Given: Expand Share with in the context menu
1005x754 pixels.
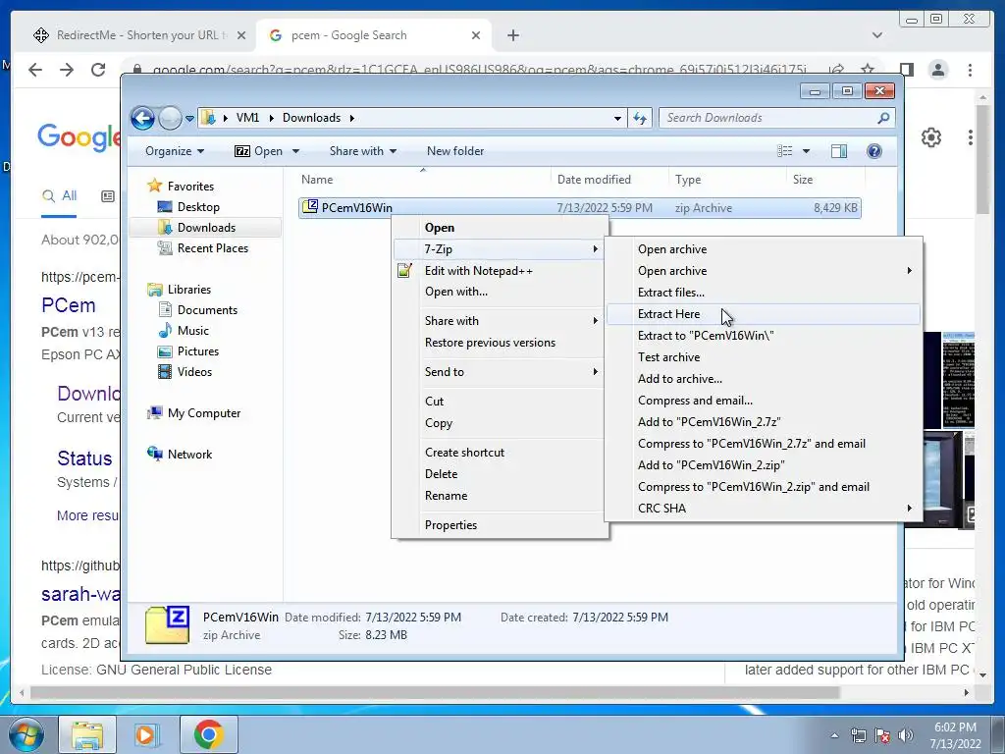Looking at the screenshot, I should coord(500,321).
